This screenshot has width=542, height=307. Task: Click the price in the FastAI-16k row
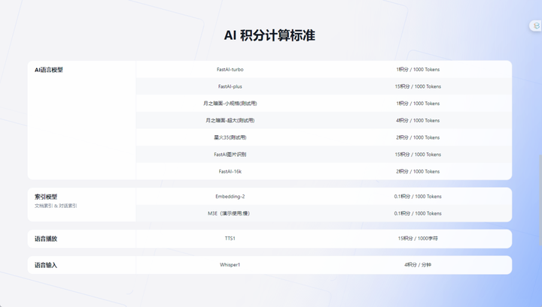[x=418, y=171]
